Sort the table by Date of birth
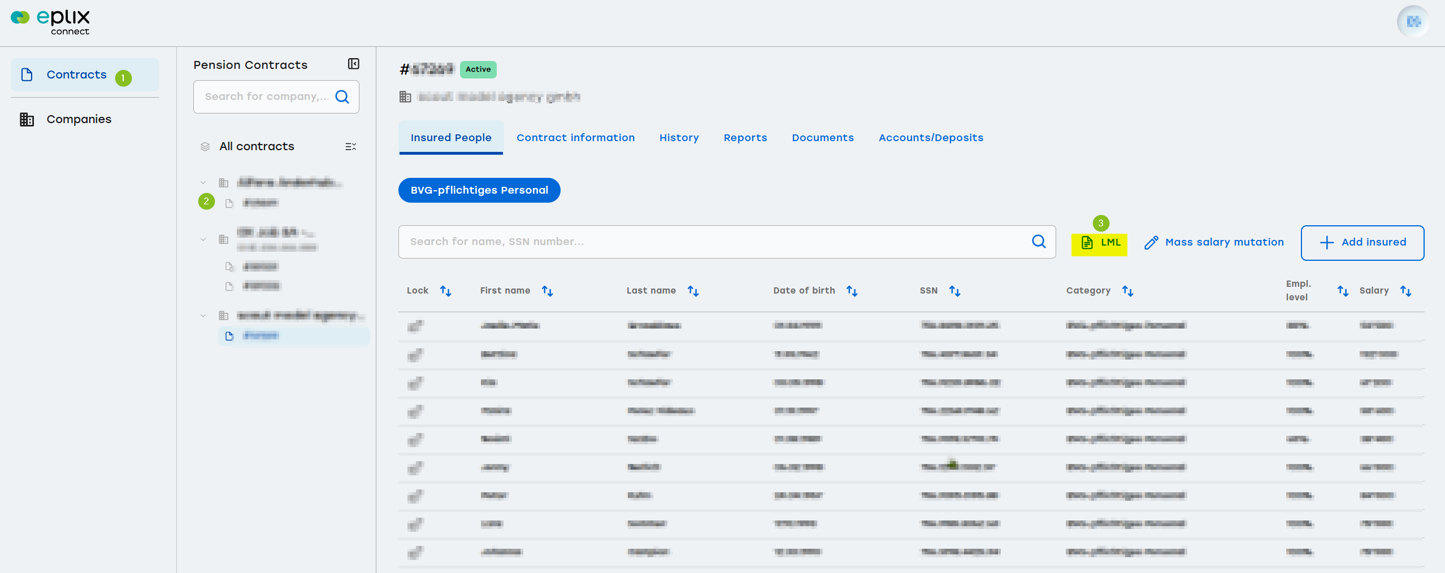This screenshot has height=573, width=1445. click(x=852, y=291)
